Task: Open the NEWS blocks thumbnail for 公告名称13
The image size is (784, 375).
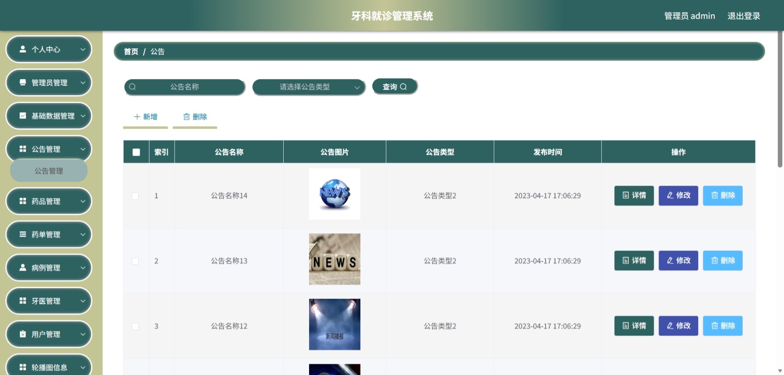Action: [x=334, y=259]
